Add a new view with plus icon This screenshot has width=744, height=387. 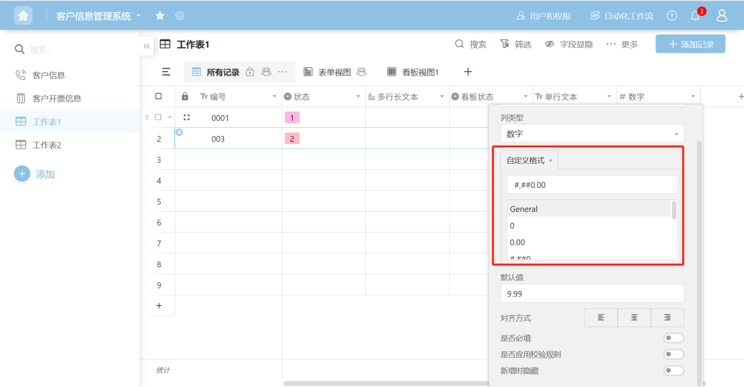click(468, 72)
